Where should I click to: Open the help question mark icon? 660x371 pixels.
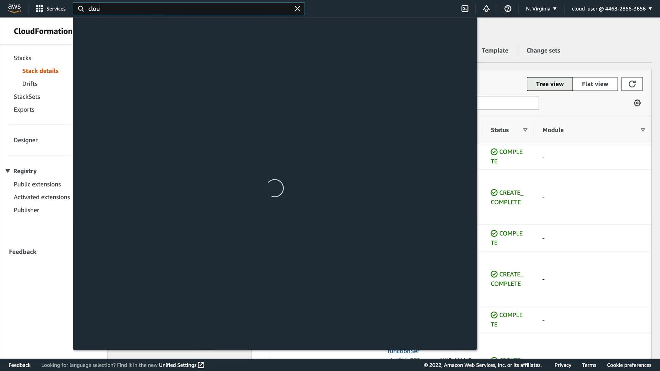[508, 9]
